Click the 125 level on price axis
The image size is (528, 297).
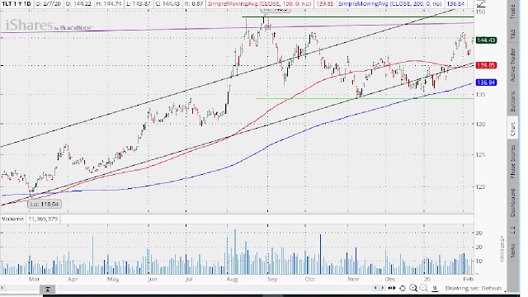481,155
